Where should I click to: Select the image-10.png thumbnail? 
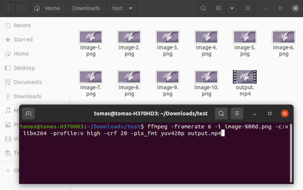[x=206, y=77]
